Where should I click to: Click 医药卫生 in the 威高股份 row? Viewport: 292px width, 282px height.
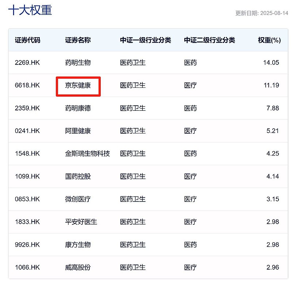click(133, 267)
